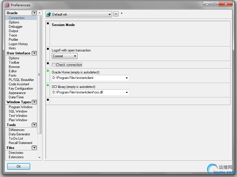
Task: Click the black marker beside Check connection
Action: click(48, 63)
